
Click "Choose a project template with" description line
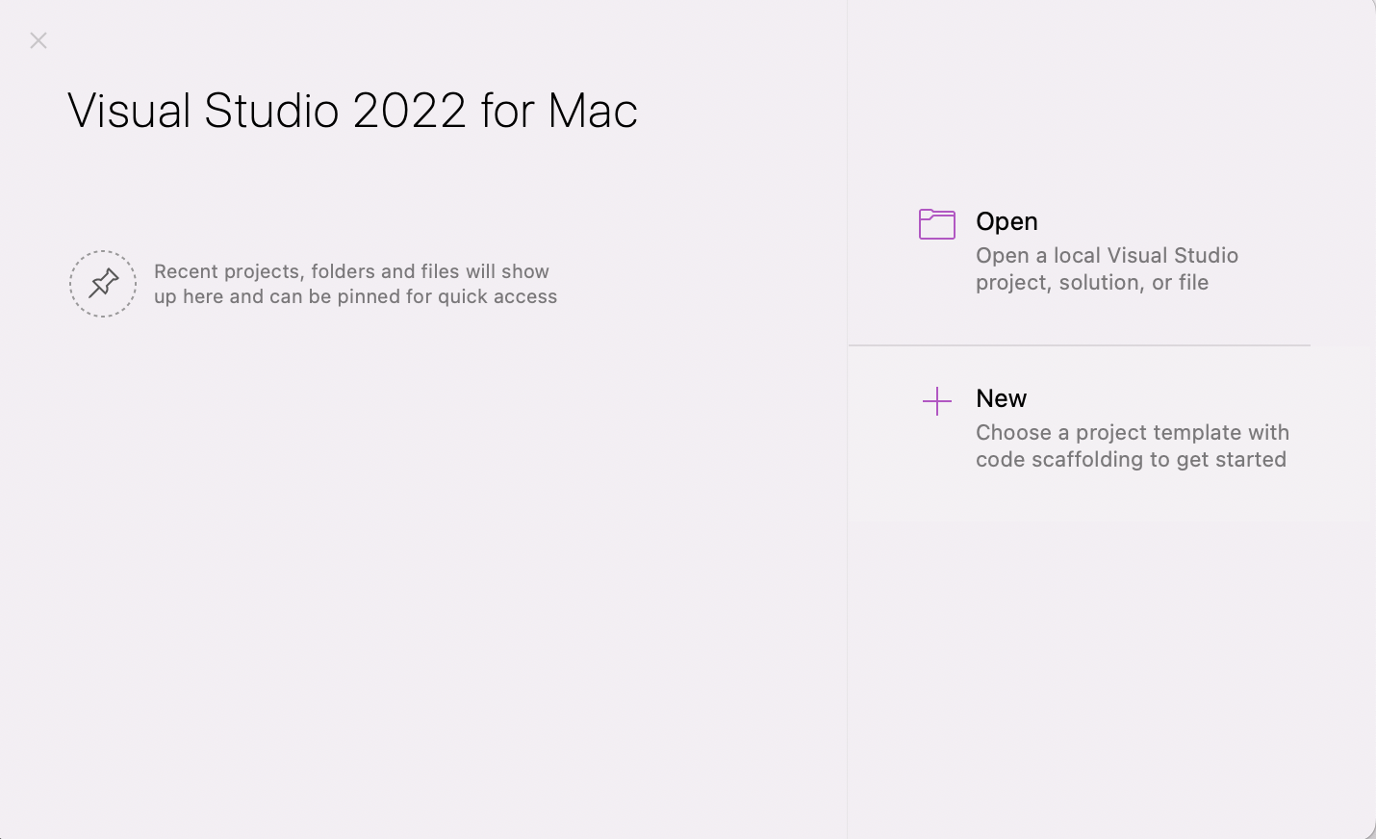pos(1133,432)
